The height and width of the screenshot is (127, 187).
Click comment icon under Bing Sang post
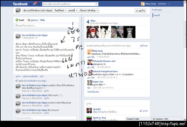[x=93, y=57]
